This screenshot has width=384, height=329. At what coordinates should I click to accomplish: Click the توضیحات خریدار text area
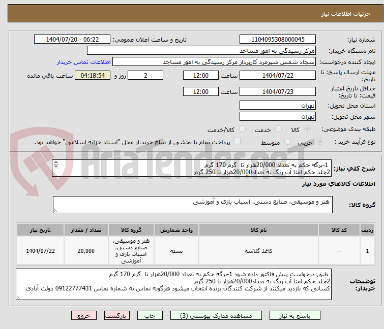173,284
